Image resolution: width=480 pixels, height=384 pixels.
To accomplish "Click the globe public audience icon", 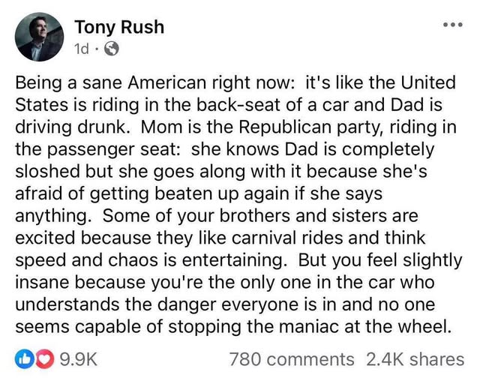I will click(110, 49).
